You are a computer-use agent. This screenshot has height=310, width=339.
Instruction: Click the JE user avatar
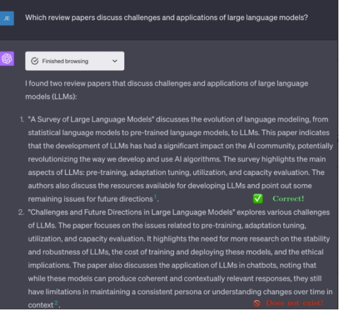(7, 18)
